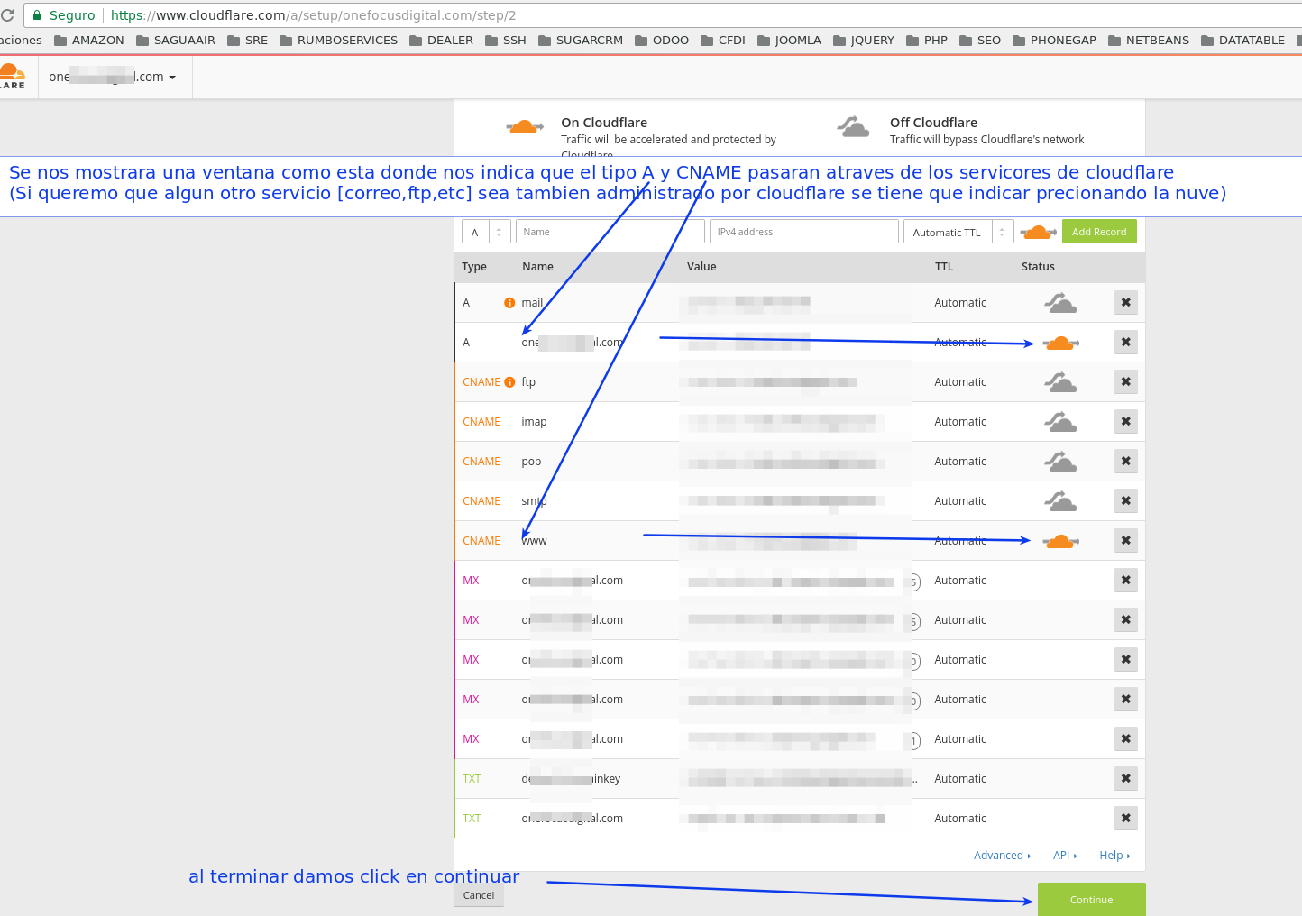Delete the first TXT record
This screenshot has width=1302, height=916.
click(1126, 779)
